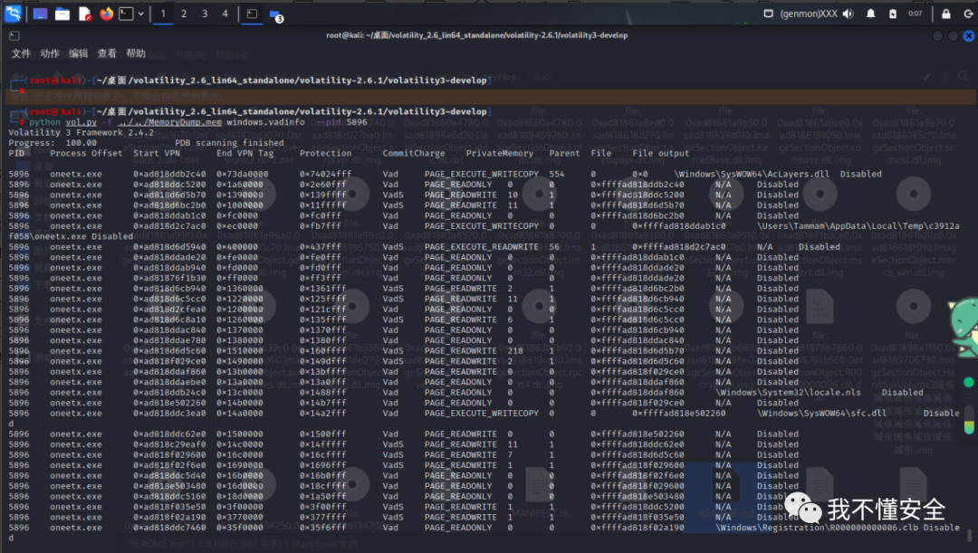
Task: Open the notifications bell icon
Action: coord(871,13)
